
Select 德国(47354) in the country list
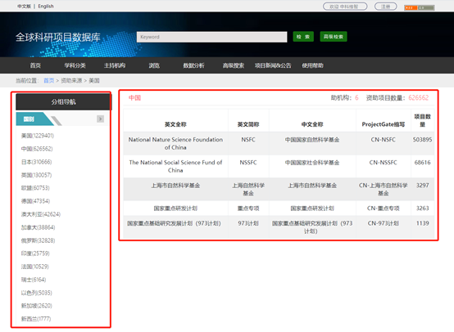pyautogui.click(x=35, y=201)
